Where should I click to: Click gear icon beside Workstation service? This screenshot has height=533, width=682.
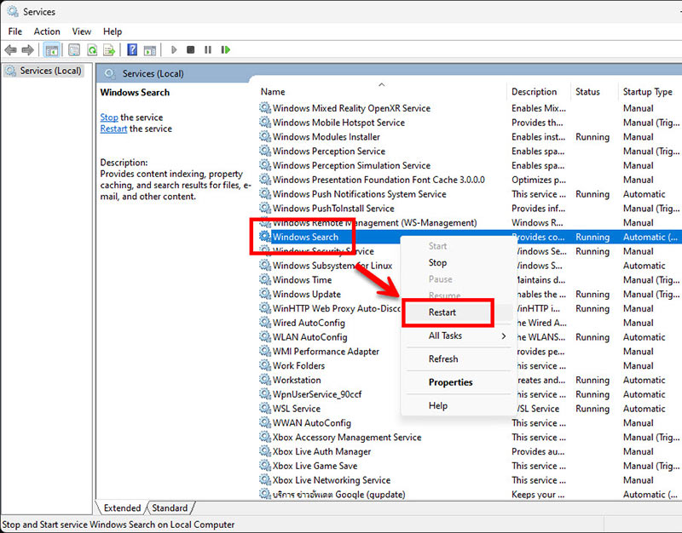265,380
